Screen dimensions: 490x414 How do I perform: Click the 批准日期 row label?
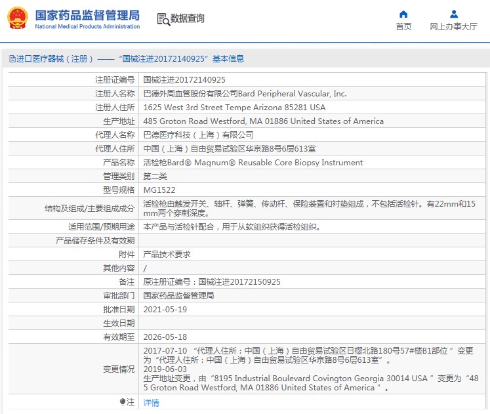point(119,309)
